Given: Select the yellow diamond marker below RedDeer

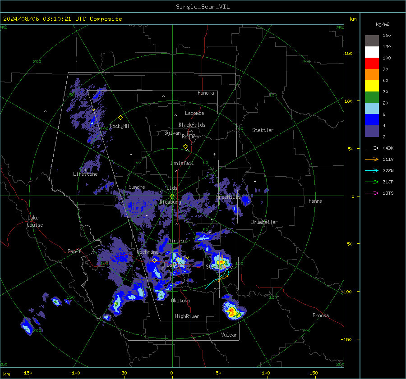Looking at the screenshot, I should pyautogui.click(x=185, y=146).
